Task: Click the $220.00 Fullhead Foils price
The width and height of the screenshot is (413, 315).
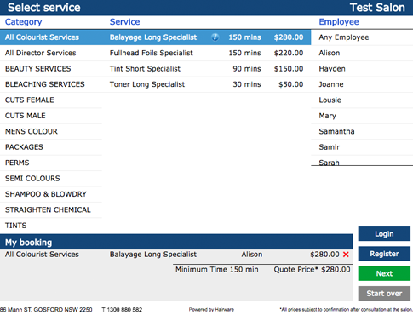Action: pyautogui.click(x=289, y=53)
